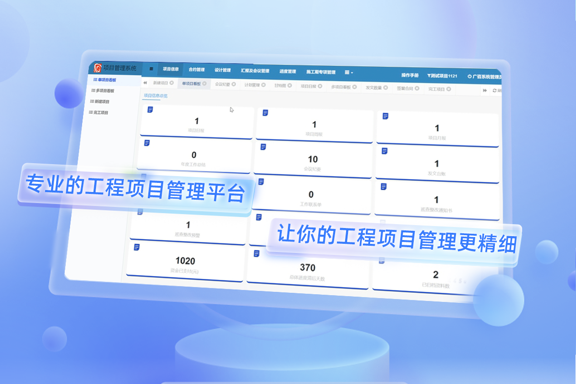Click the 项目信息总览 section label
576x384 pixels.
coord(156,96)
